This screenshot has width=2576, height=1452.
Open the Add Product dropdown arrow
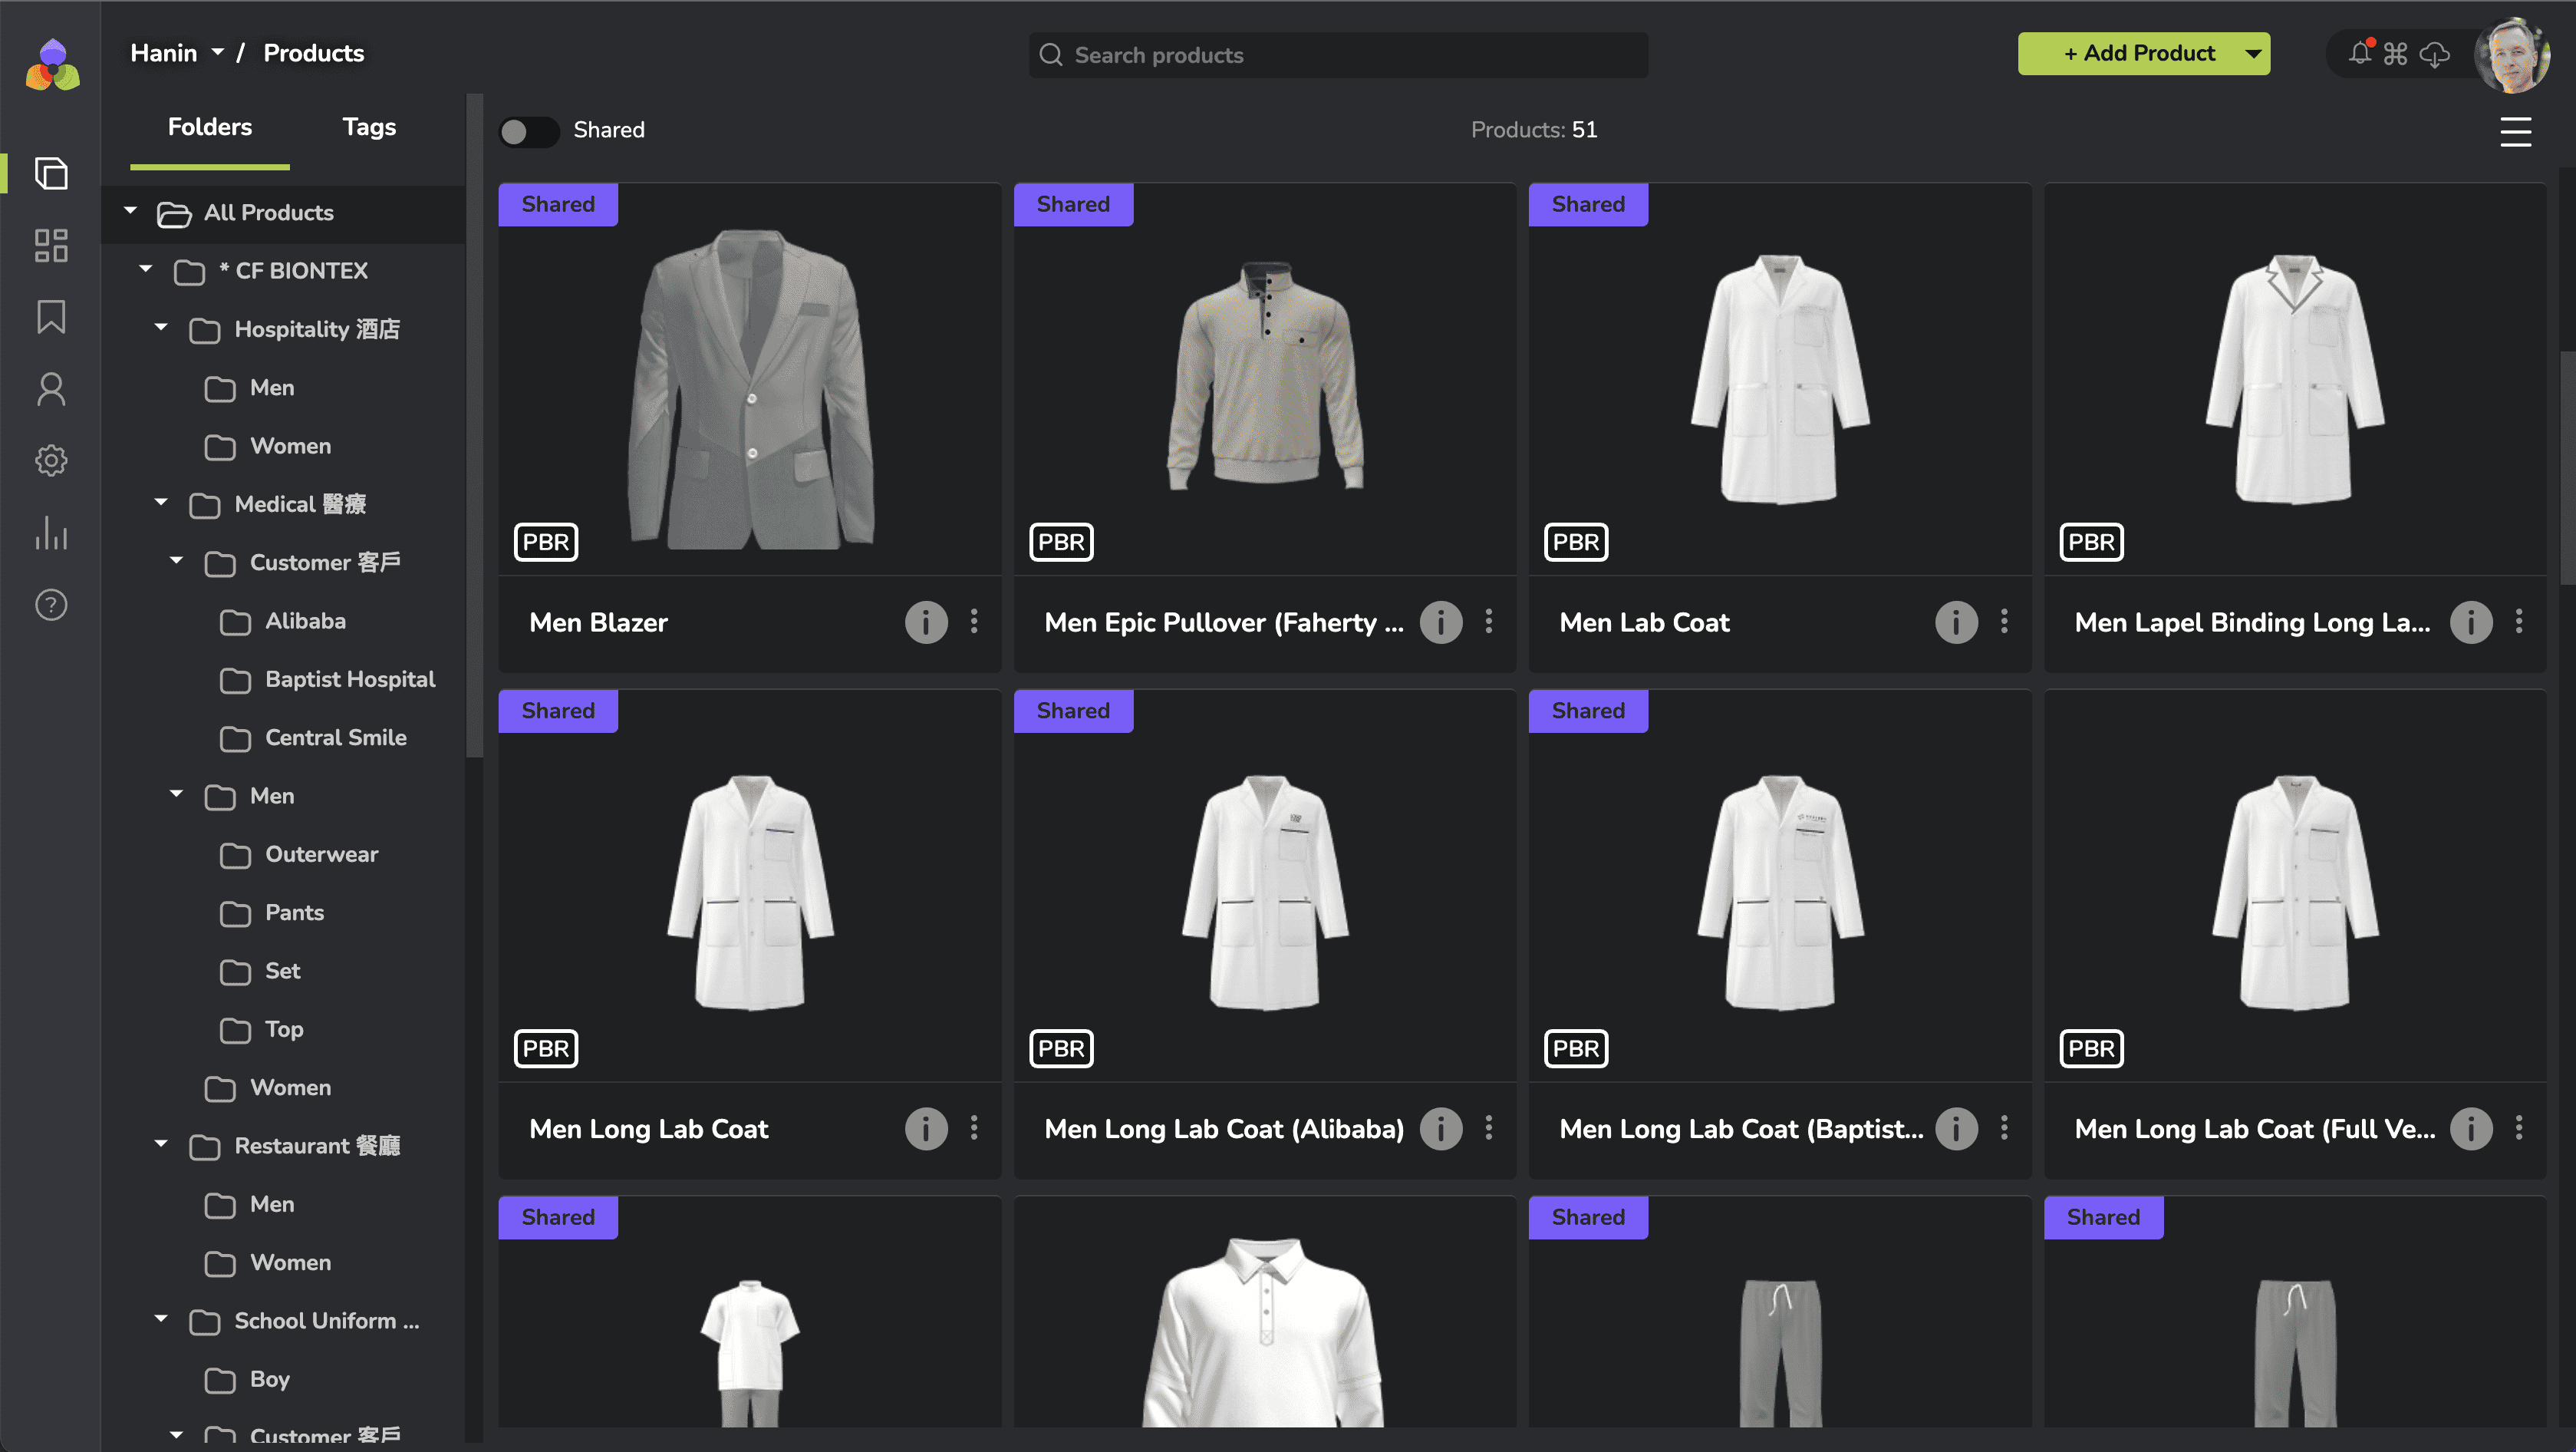(2253, 54)
